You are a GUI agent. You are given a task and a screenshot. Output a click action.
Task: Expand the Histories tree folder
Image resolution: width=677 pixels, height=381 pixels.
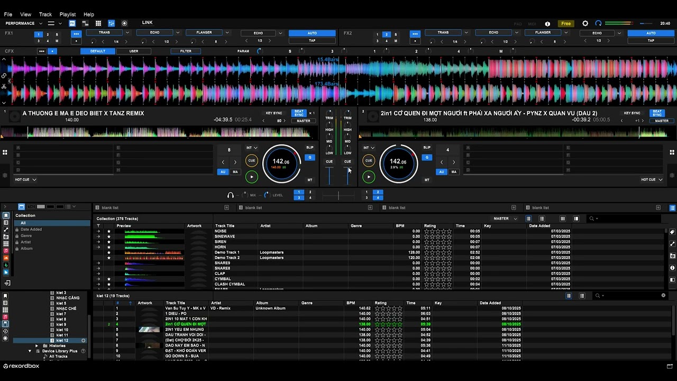coord(37,346)
